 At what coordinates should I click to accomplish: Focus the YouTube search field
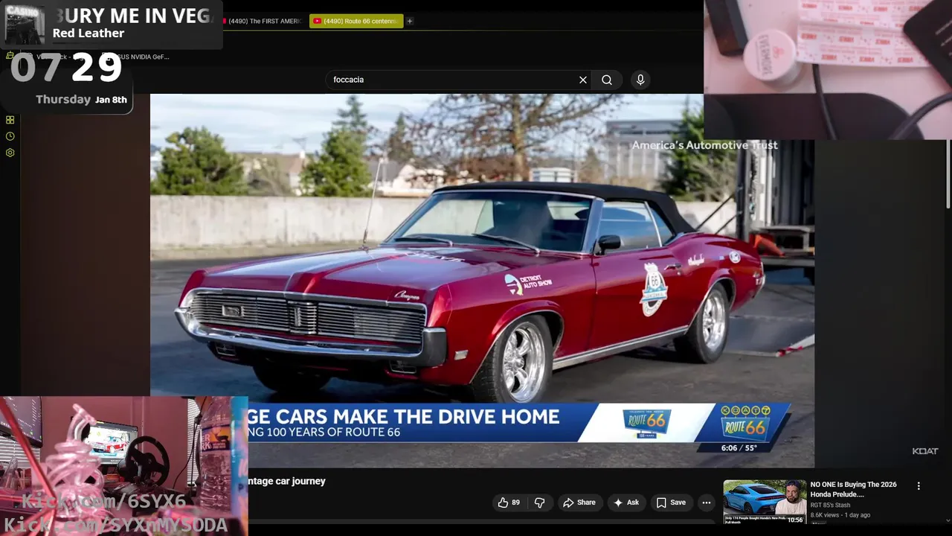click(454, 80)
